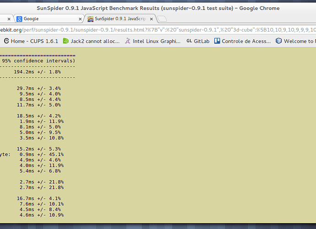The height and width of the screenshot is (229, 316).
Task: Open a new tab with the new-tab button
Action: (162, 19)
